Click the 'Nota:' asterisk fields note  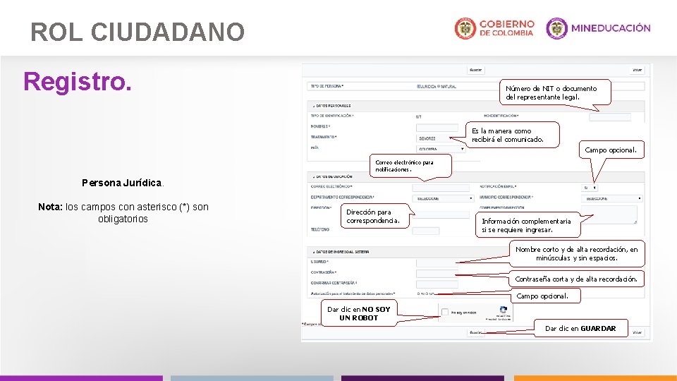pos(123,212)
